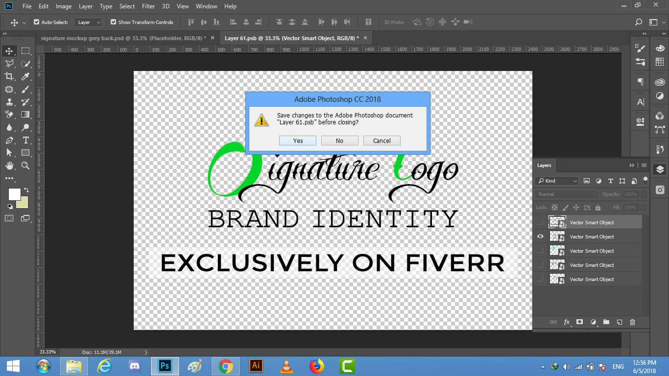Screen dimensions: 669x376
Task: Filter layers for type layers icon
Action: (x=610, y=181)
